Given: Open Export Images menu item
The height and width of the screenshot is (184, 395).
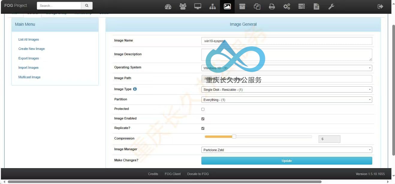Looking at the screenshot, I should pyautogui.click(x=28, y=58).
